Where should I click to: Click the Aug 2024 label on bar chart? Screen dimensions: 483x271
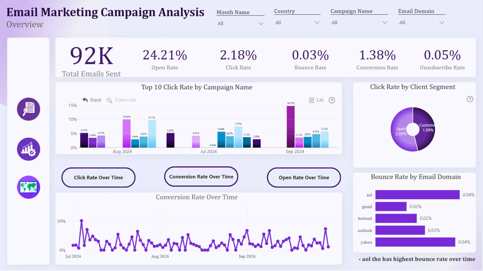122,152
